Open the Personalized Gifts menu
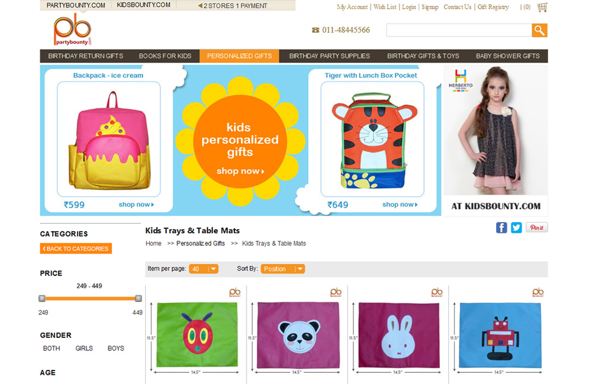This screenshot has height=384, width=592. coord(239,56)
